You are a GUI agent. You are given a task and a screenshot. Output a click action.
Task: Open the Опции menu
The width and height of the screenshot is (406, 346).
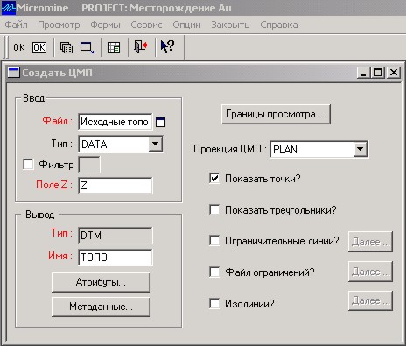[186, 25]
